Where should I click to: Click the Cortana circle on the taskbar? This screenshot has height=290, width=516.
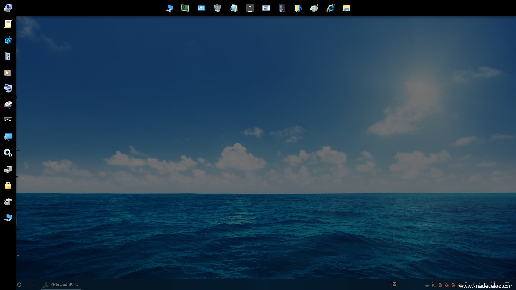click(19, 285)
